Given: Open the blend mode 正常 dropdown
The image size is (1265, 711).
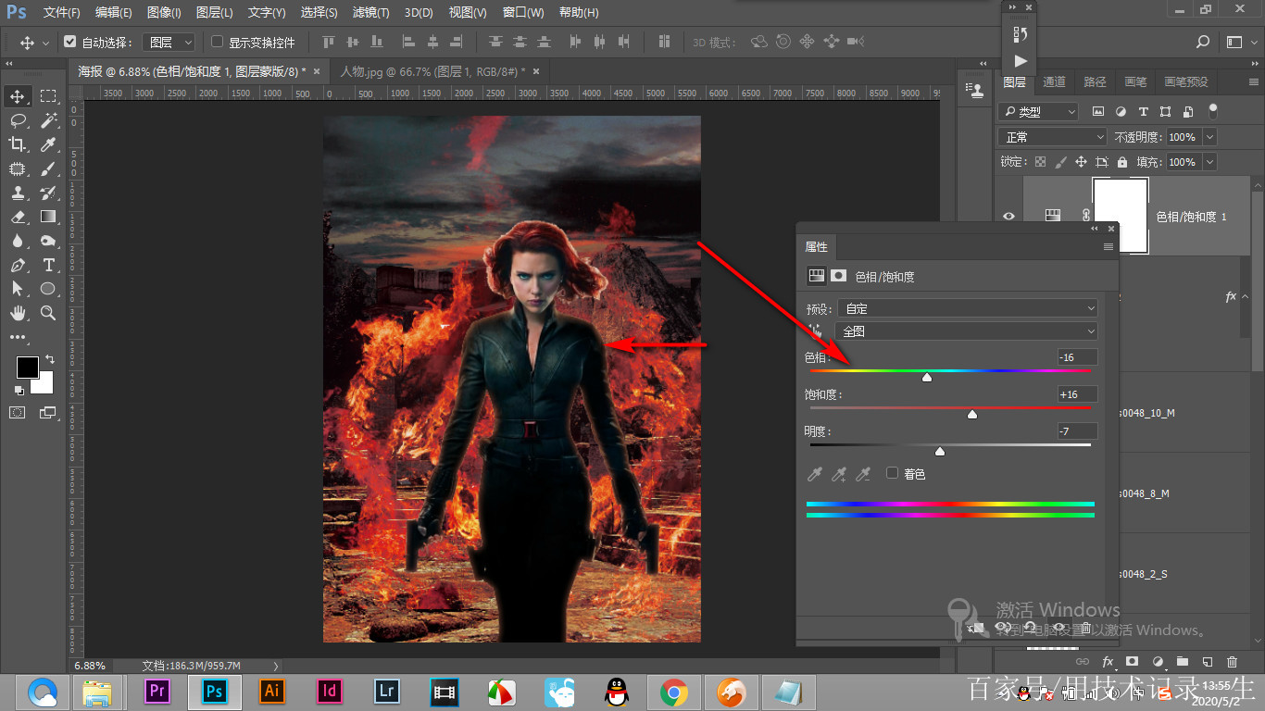Looking at the screenshot, I should 1052,137.
